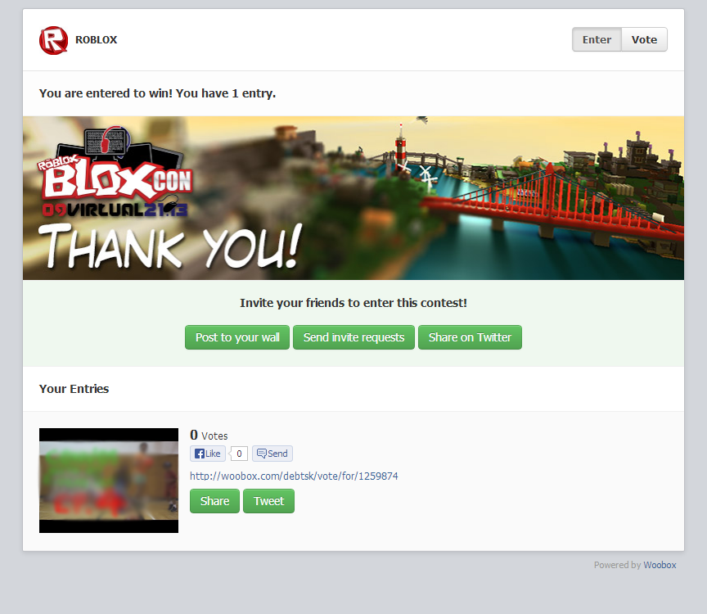Screen dimensions: 707x614
Task: Open the woobox.com vote URL link
Action: click(x=294, y=476)
